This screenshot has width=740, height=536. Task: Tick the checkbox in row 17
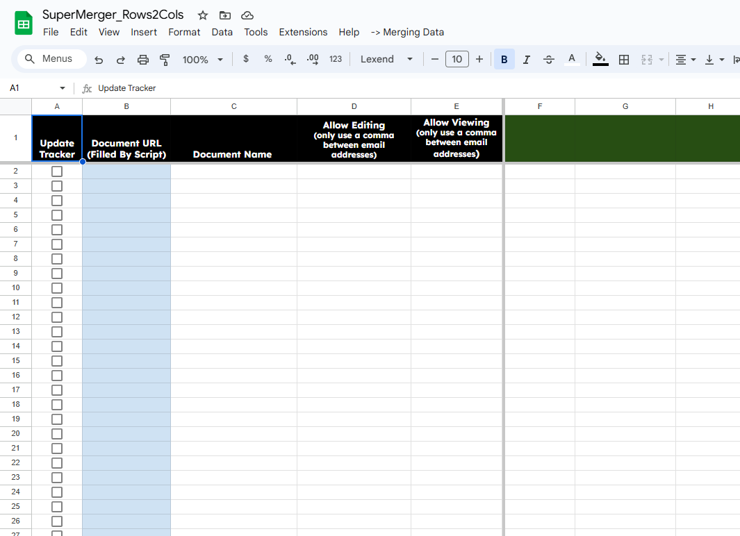tap(57, 390)
